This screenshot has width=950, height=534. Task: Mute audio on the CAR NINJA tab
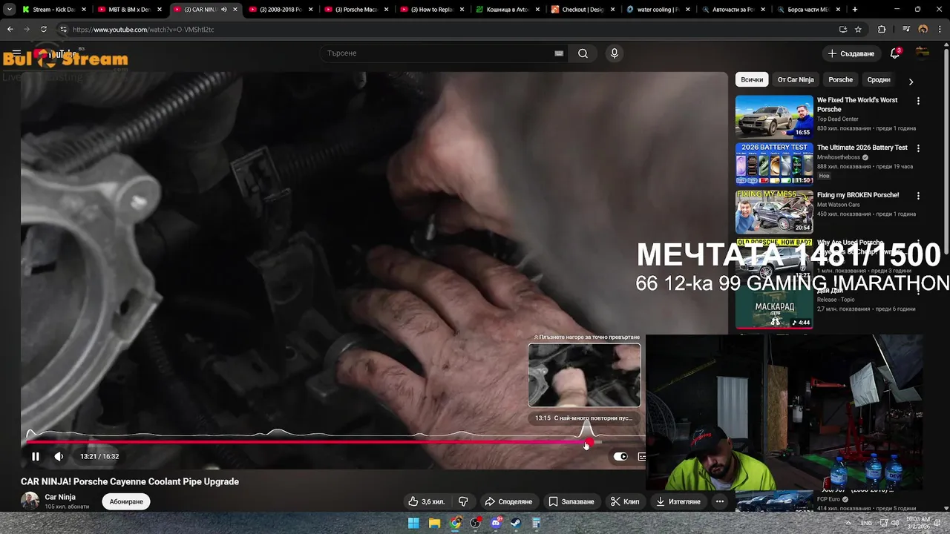(x=223, y=10)
